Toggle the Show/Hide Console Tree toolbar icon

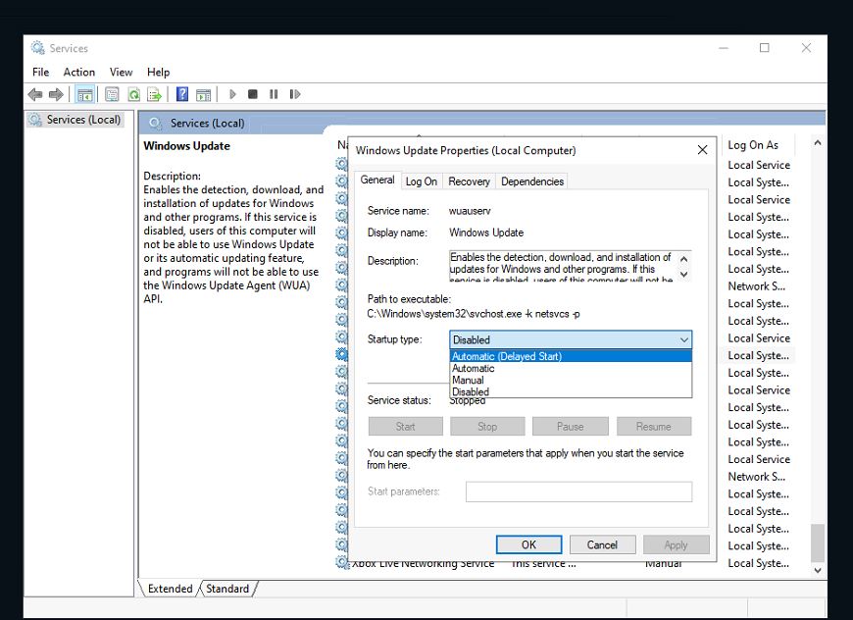coord(85,95)
